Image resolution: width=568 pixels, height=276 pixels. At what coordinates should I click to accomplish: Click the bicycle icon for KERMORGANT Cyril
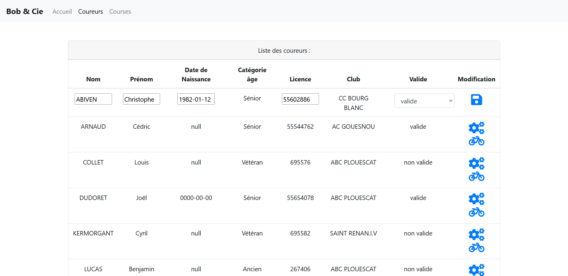(x=476, y=248)
